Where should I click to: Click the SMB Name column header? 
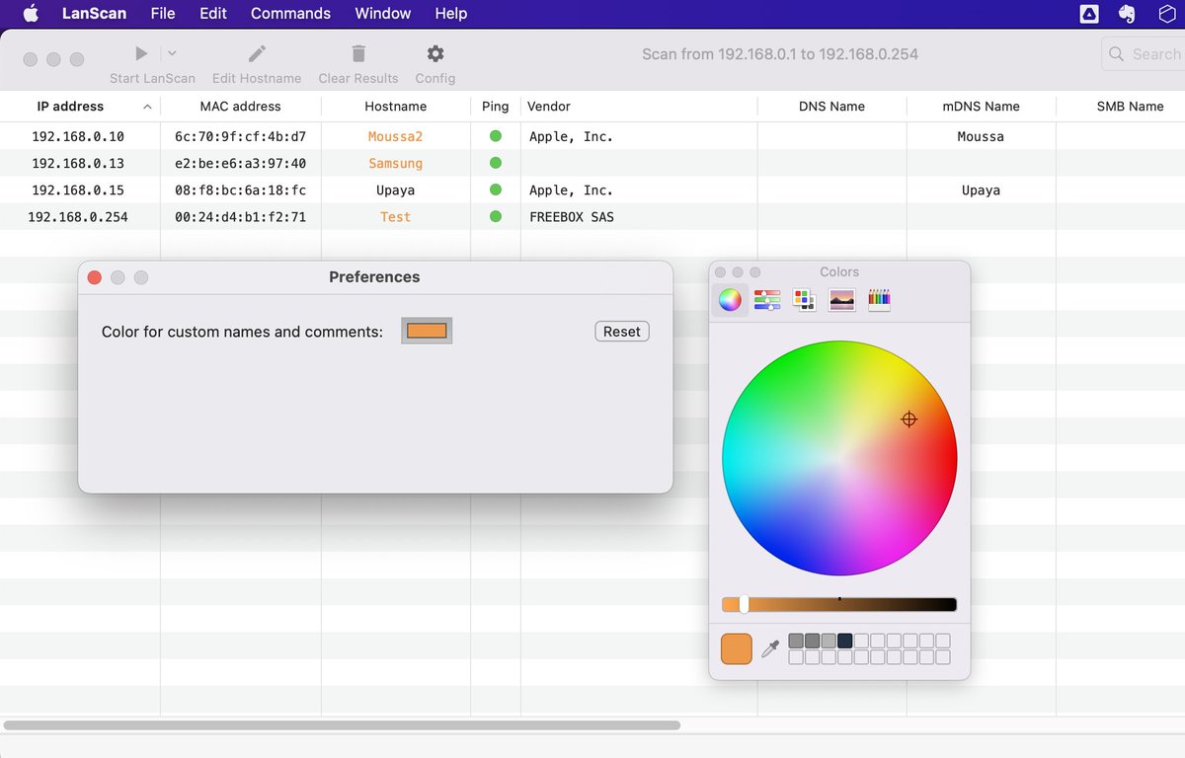click(x=1121, y=107)
